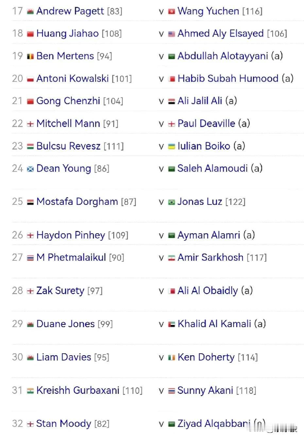
Task: Click Mostafa Dorgham name link
Action: 77,202
